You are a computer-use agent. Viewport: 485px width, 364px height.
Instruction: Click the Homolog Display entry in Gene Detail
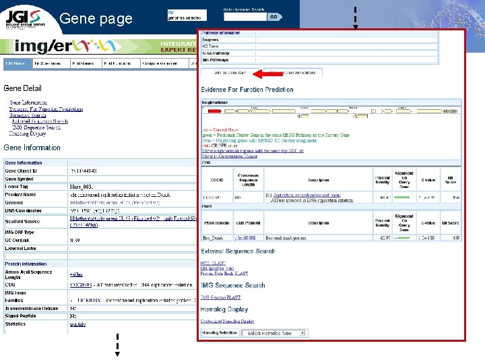pyautogui.click(x=28, y=133)
